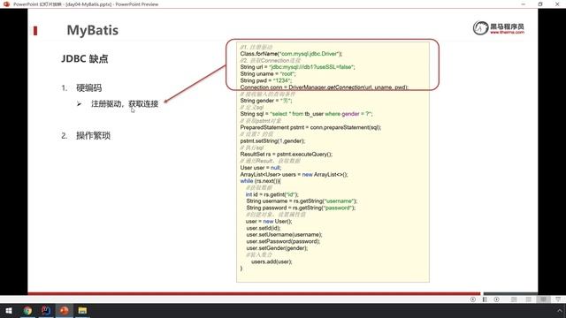Start Slide Show from status bar

(x=558, y=299)
